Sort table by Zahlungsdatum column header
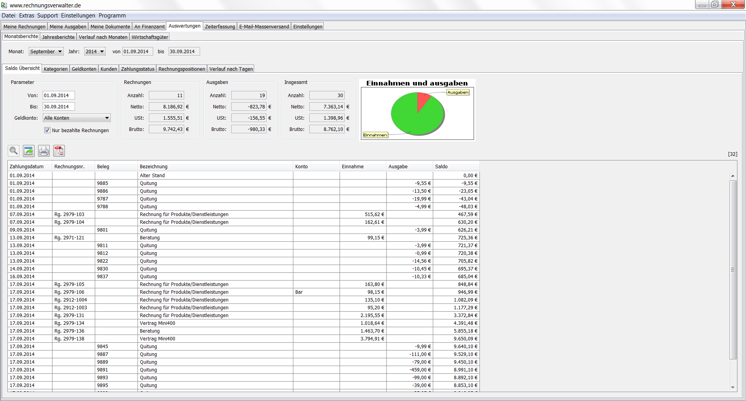This screenshot has height=401, width=746. point(26,167)
